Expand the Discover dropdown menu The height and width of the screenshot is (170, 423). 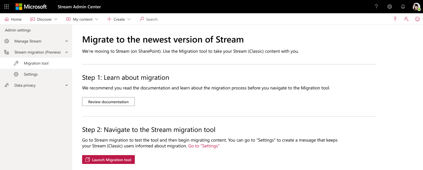(44, 19)
